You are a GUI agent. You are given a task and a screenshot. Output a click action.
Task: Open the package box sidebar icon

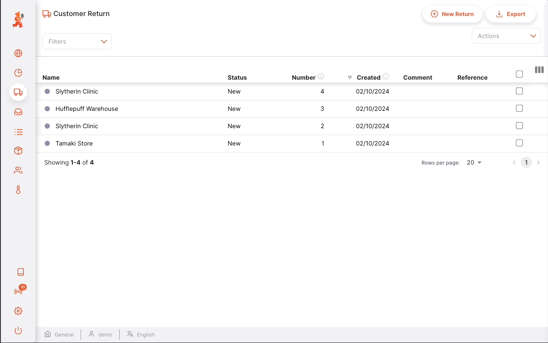coord(18,151)
